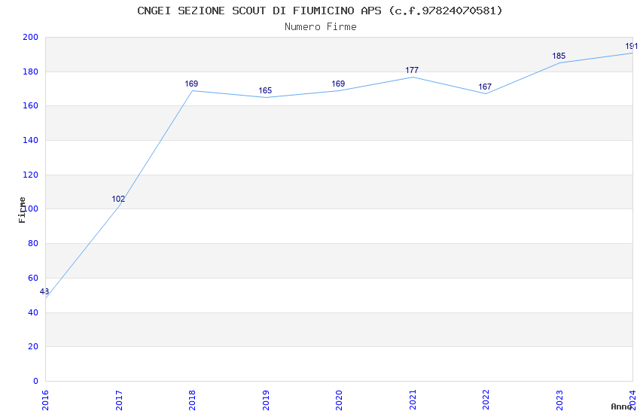Click the 169 data label above 2020
Screen dimensions: 640x414
[x=338, y=84]
